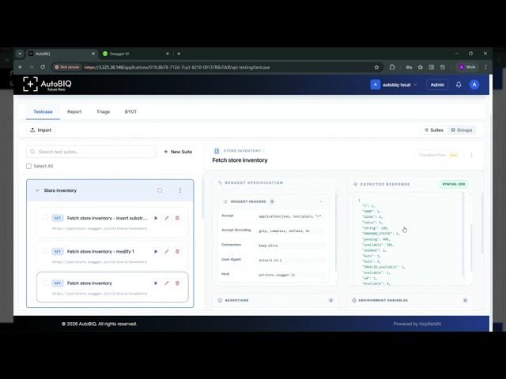Expand the Environment Variables panel
Viewport: 506px width, 379px height.
(x=410, y=300)
